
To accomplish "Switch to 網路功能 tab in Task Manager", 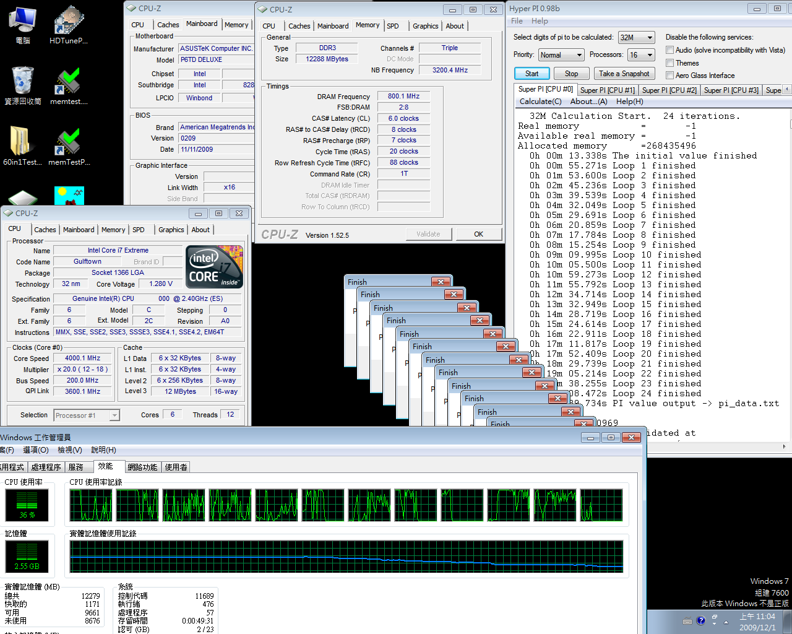I will (x=142, y=467).
